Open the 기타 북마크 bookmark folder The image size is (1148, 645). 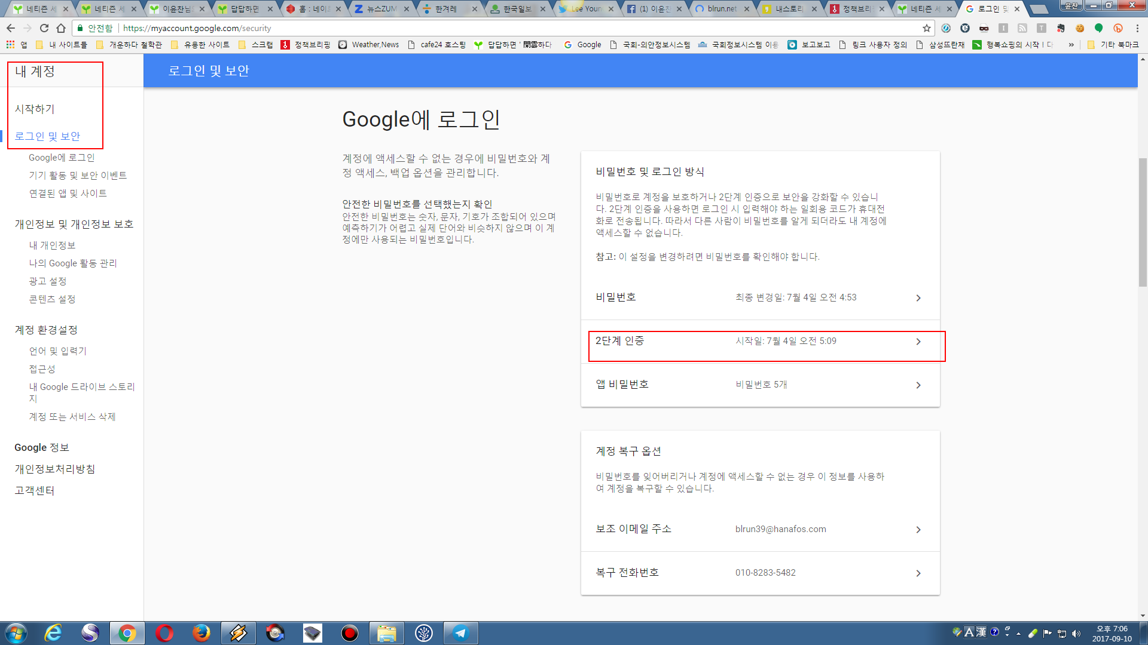click(1113, 45)
